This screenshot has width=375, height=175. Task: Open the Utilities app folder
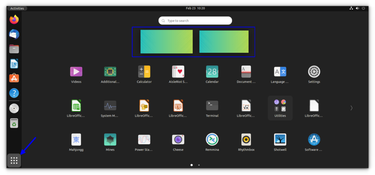pyautogui.click(x=280, y=108)
